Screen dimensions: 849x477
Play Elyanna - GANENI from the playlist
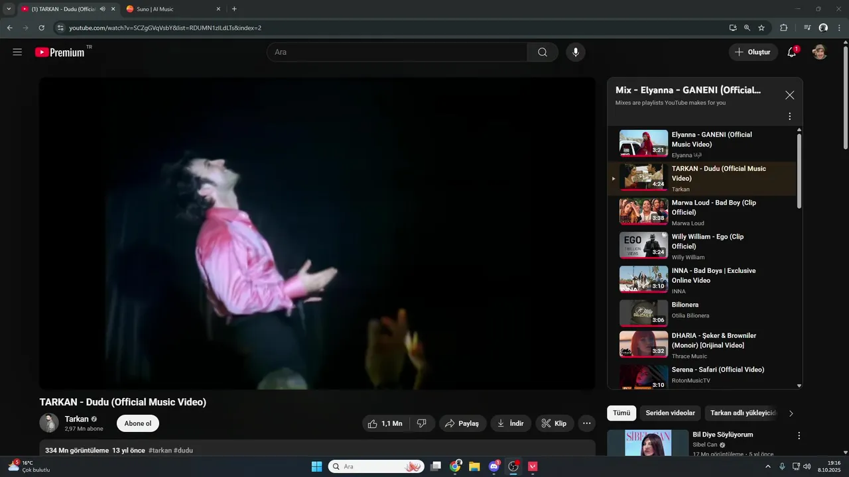click(702, 144)
